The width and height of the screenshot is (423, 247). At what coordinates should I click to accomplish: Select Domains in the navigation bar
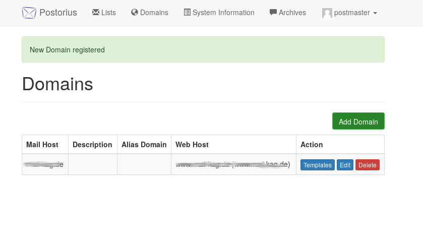pos(154,13)
